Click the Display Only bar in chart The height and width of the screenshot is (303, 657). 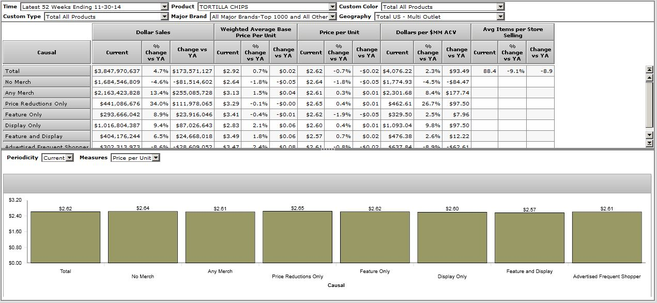(452, 237)
